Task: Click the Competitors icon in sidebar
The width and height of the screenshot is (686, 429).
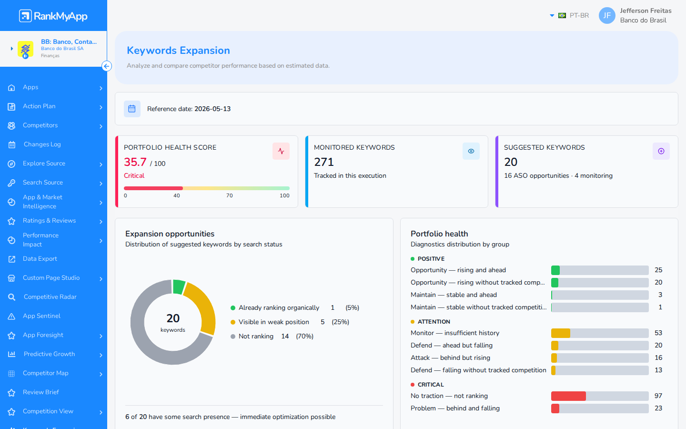Action: click(11, 126)
